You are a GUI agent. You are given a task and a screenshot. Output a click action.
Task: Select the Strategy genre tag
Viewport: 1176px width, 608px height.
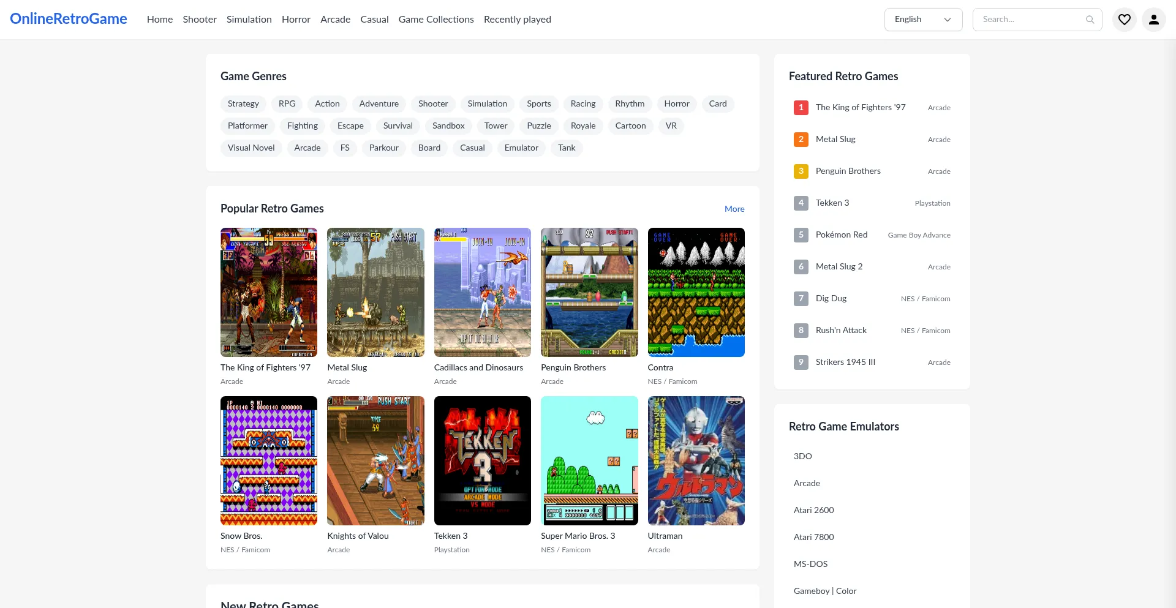click(243, 104)
